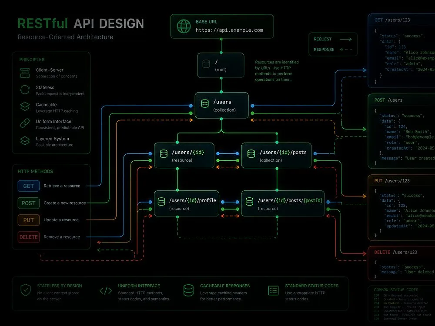Click the "Consistent, predictable API" caption
The height and width of the screenshot is (326, 435).
coord(60,127)
